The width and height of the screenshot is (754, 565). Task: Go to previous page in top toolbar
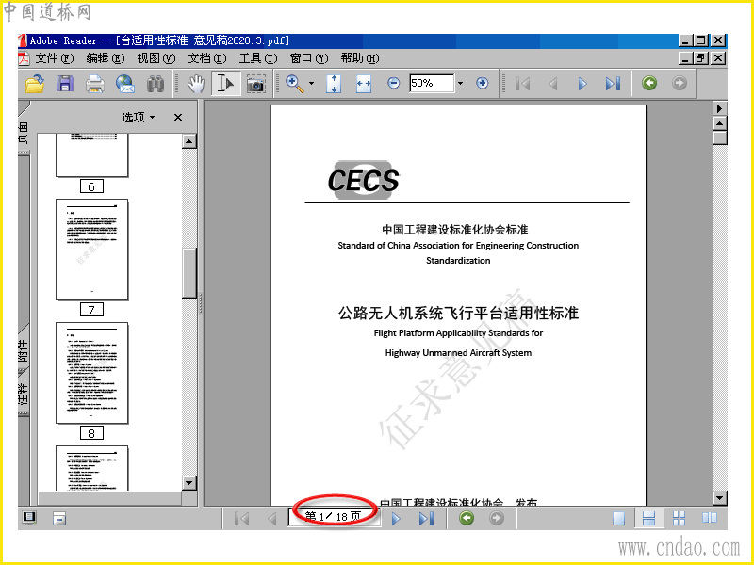click(x=553, y=84)
